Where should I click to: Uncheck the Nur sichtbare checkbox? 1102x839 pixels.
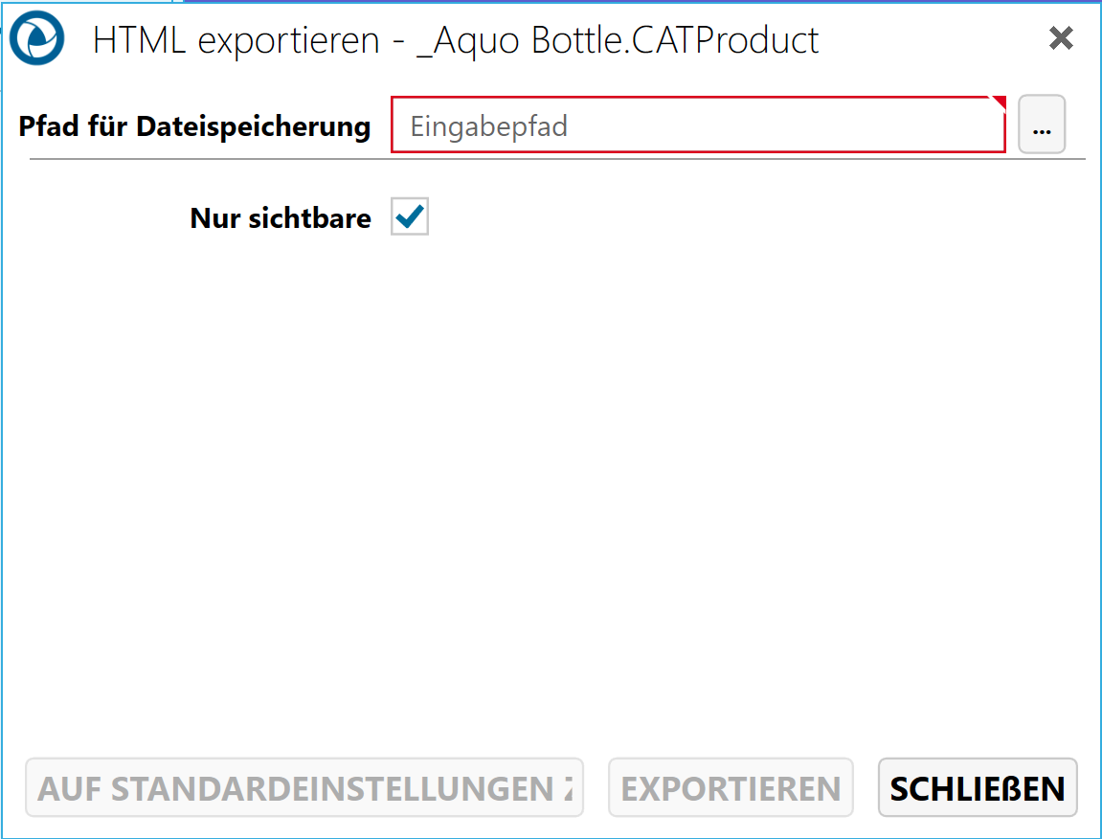click(x=410, y=217)
